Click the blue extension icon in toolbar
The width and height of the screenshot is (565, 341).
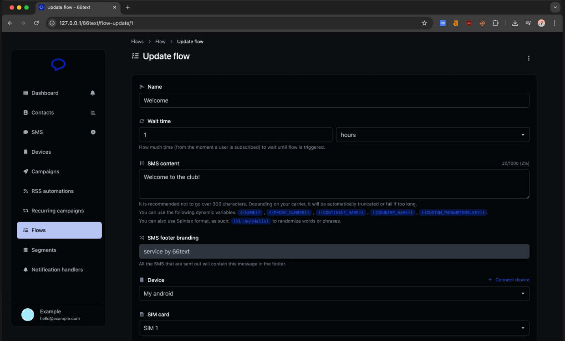(442, 23)
